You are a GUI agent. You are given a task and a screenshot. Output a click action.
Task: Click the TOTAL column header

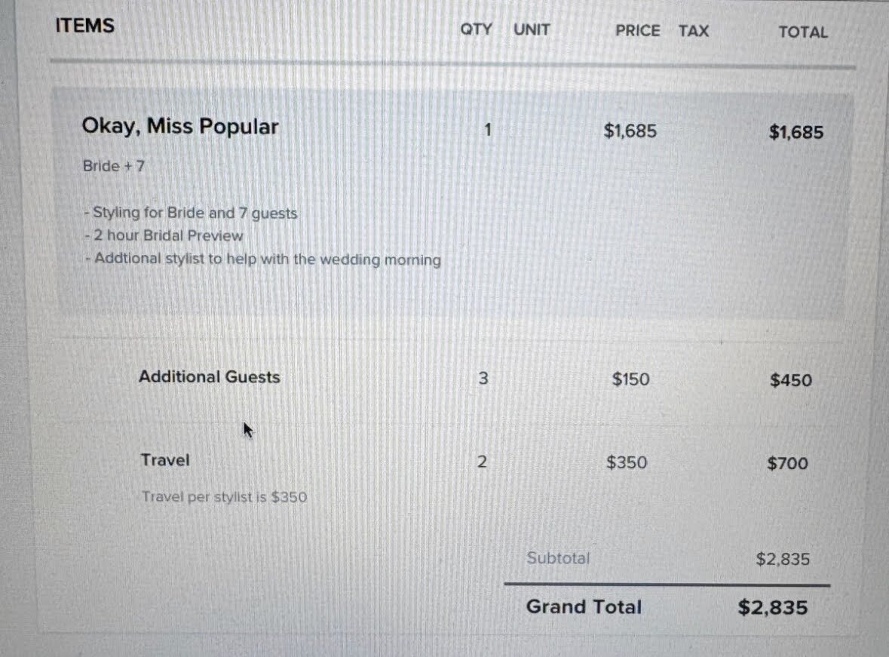point(803,32)
